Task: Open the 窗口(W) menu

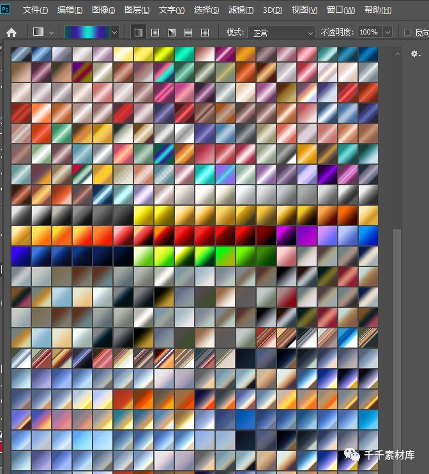Action: pyautogui.click(x=341, y=10)
